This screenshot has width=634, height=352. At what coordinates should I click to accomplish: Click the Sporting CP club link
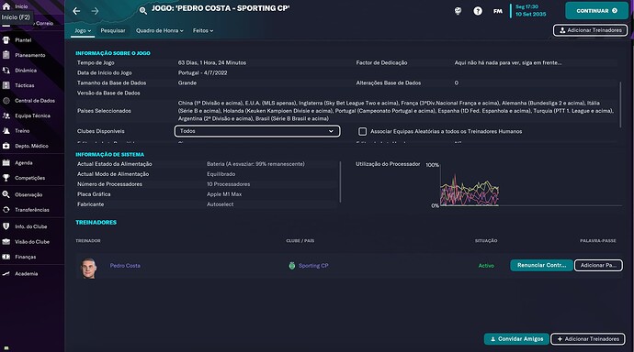pos(313,266)
